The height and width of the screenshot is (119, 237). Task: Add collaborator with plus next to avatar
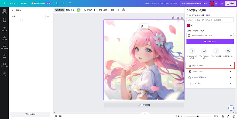coord(216,3)
